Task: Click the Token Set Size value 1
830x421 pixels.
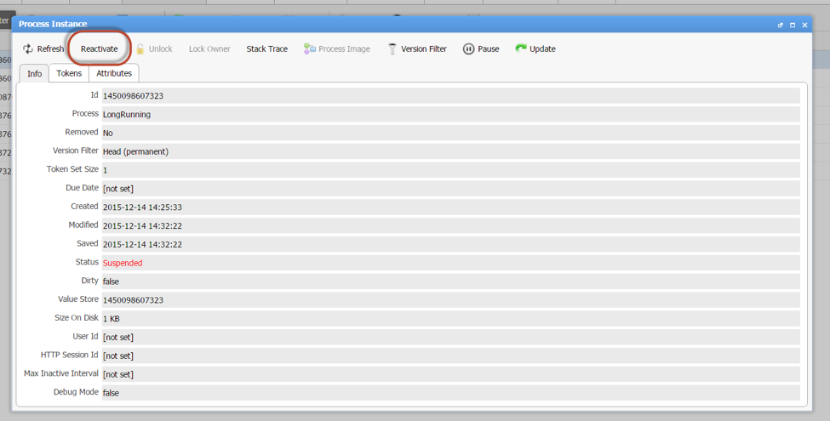Action: point(105,170)
